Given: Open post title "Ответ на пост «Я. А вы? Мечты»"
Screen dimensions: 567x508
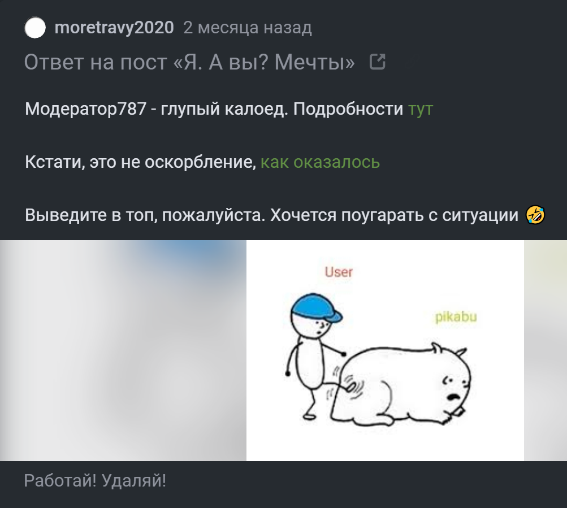Looking at the screenshot, I should pyautogui.click(x=189, y=62).
